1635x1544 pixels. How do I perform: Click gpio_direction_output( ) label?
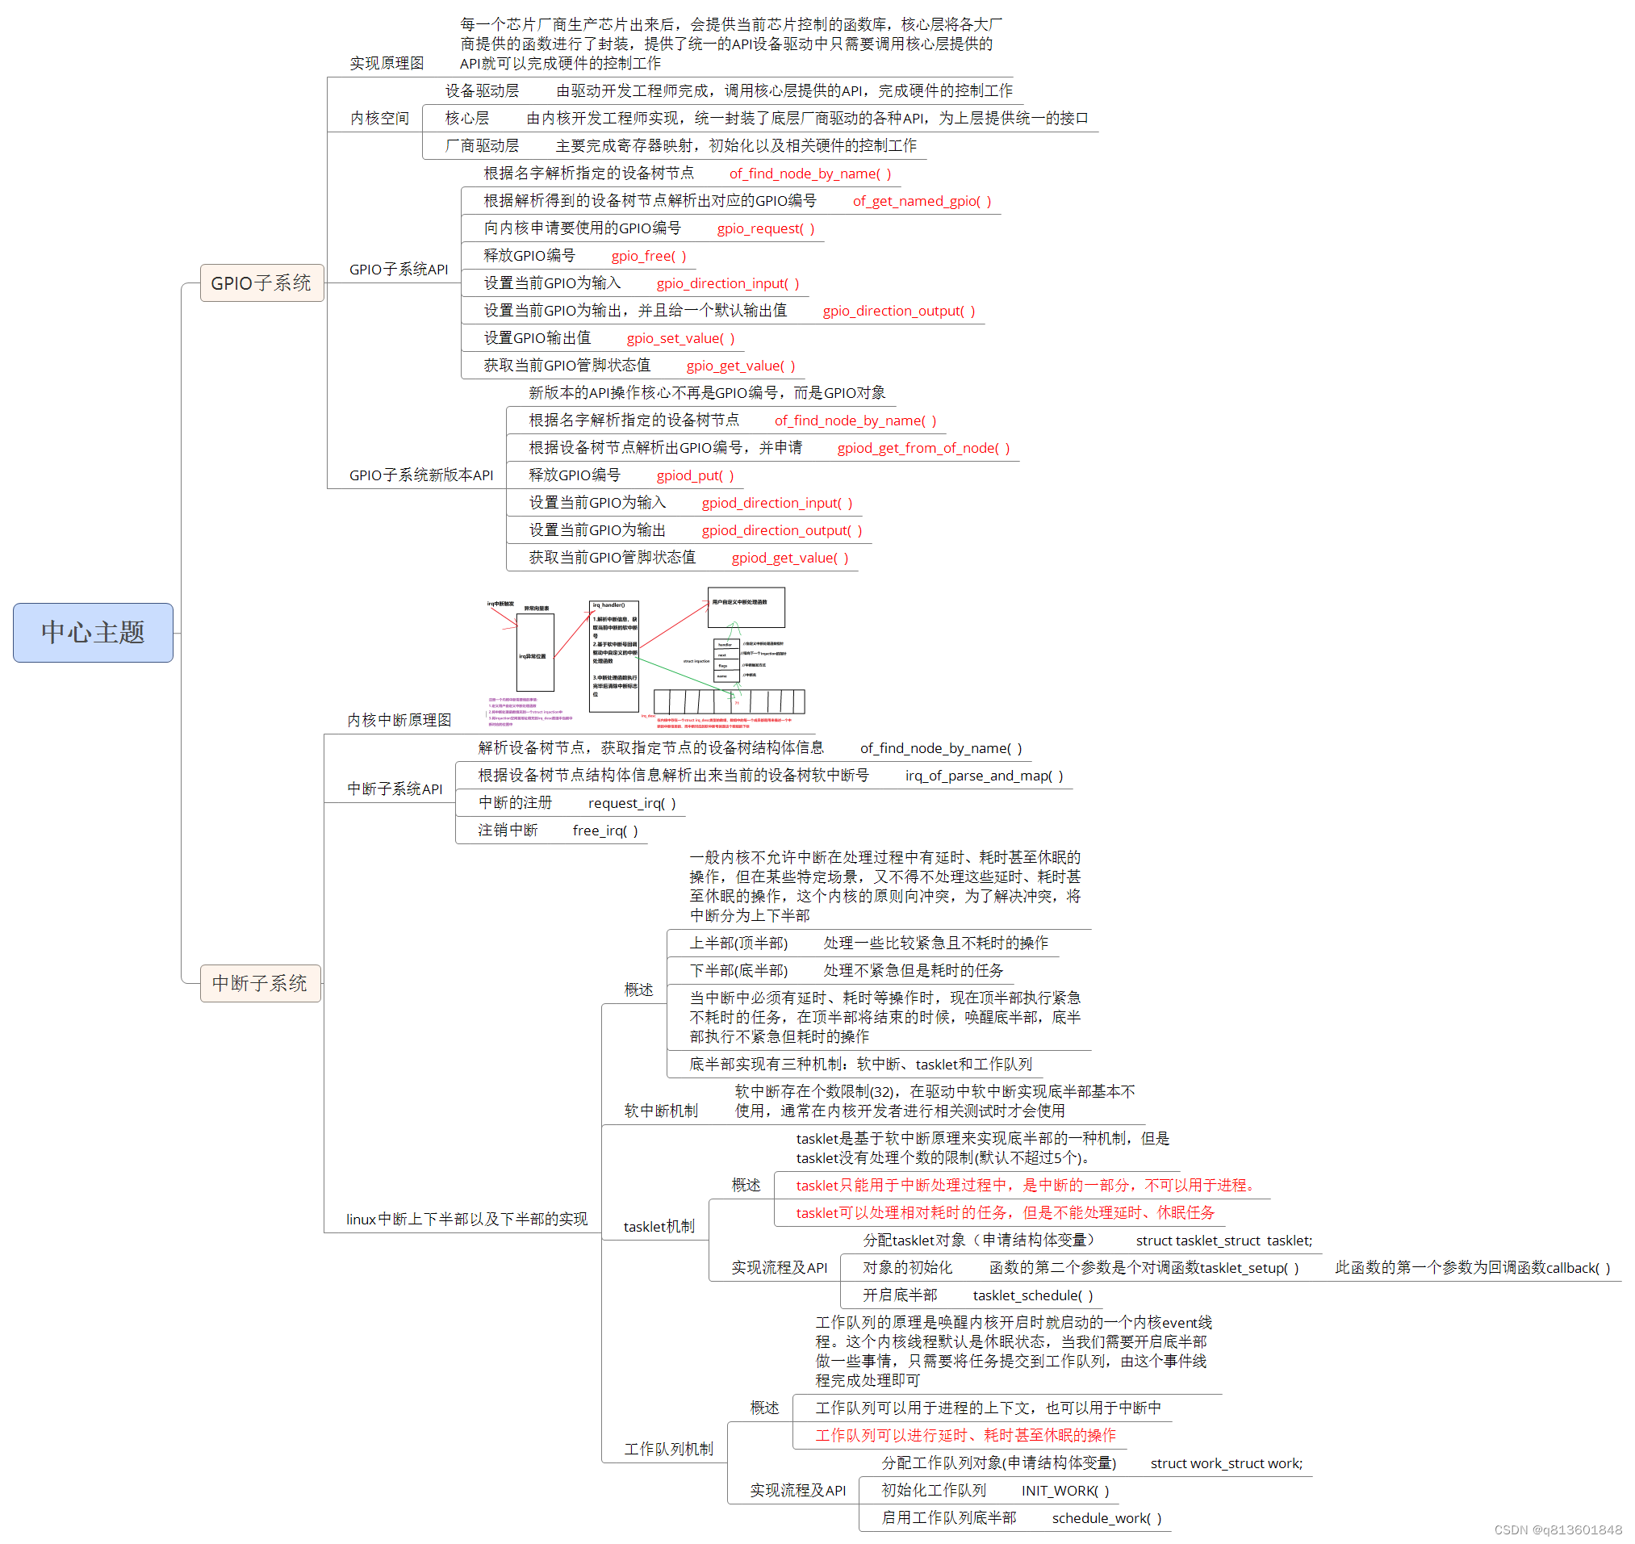point(898,310)
